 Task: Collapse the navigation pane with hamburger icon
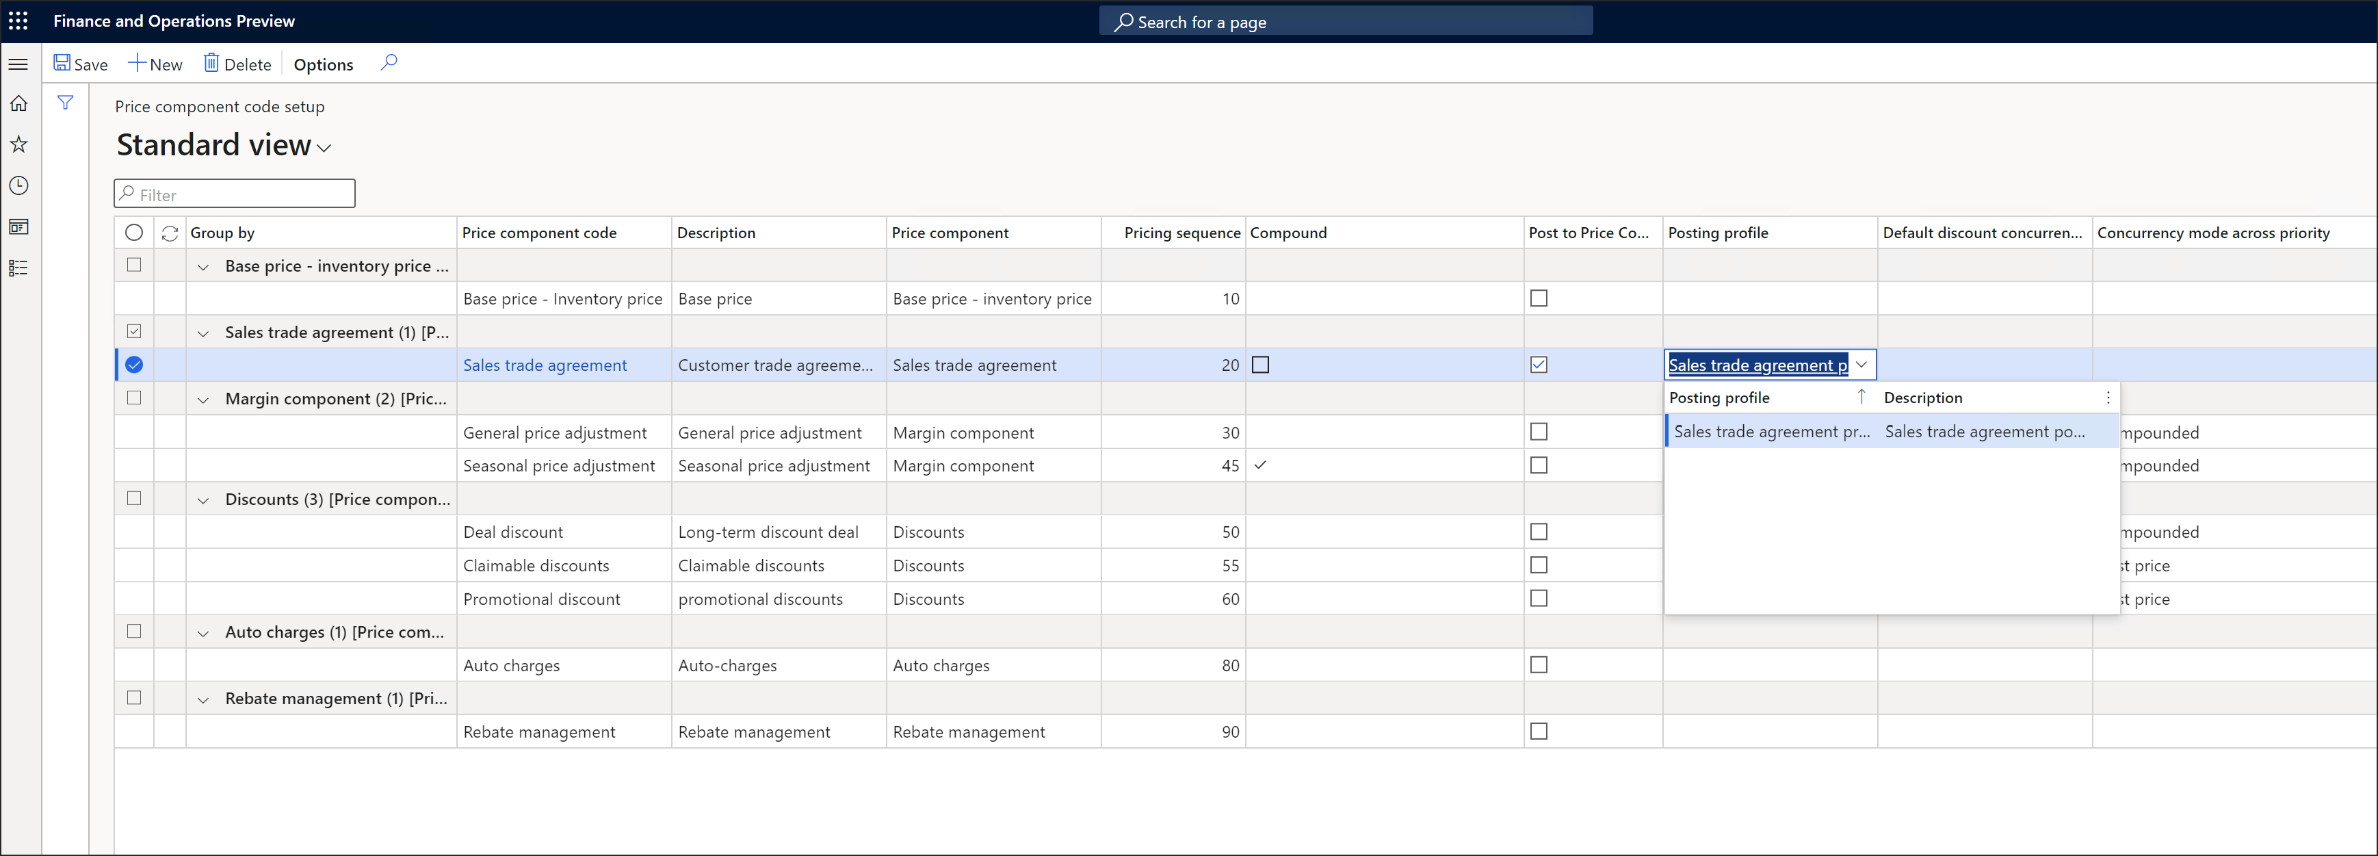[x=18, y=64]
